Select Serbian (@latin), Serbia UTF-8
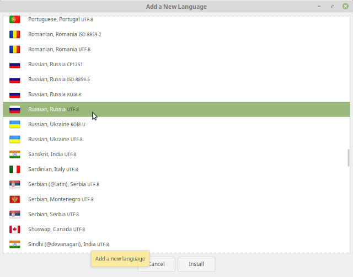353x277 pixels. (x=176, y=184)
